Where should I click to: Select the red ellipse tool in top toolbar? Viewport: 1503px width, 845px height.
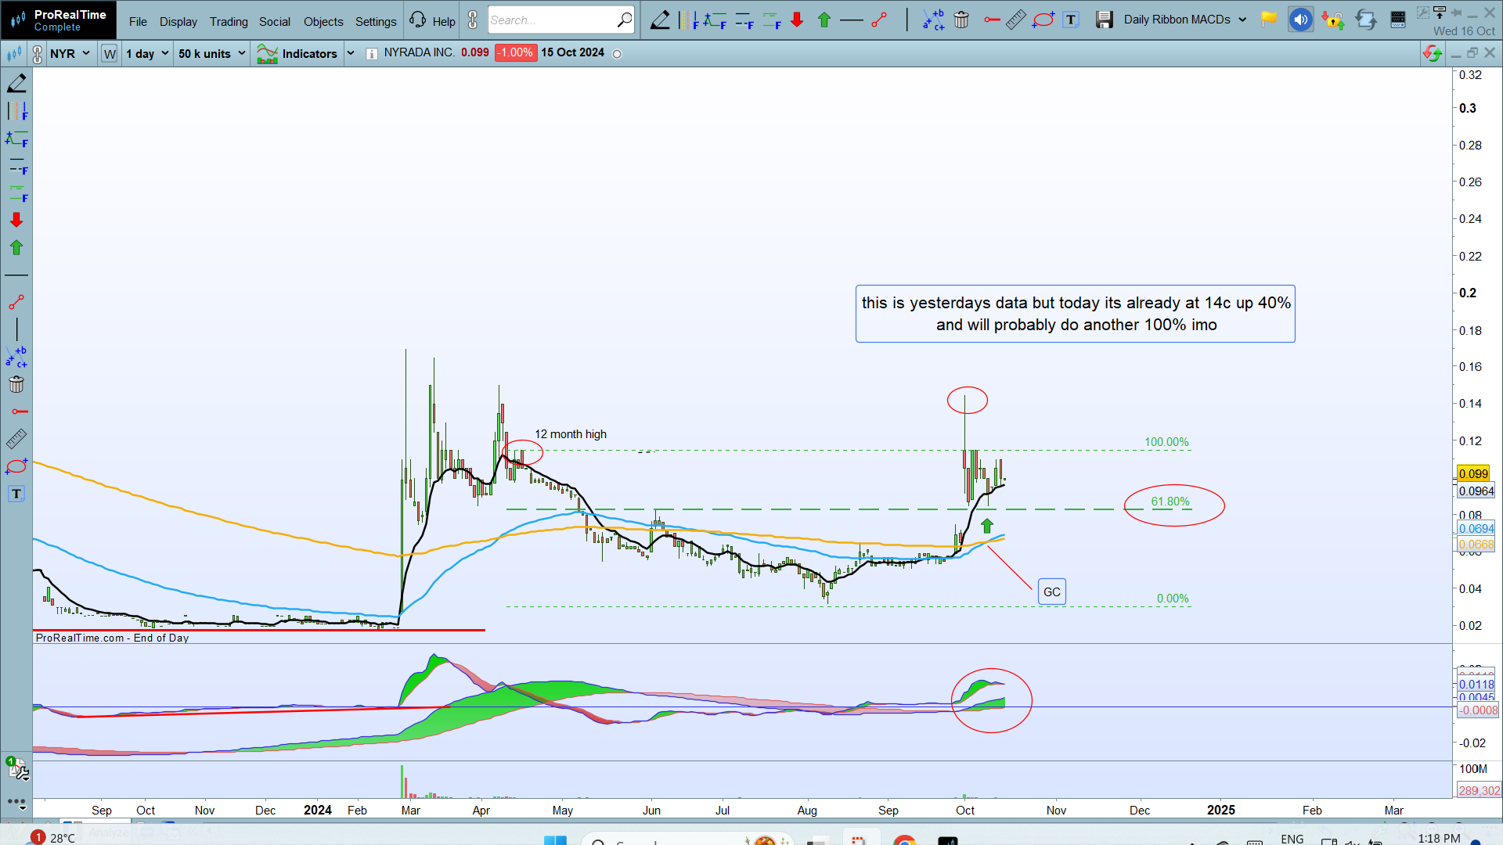[x=1043, y=20]
